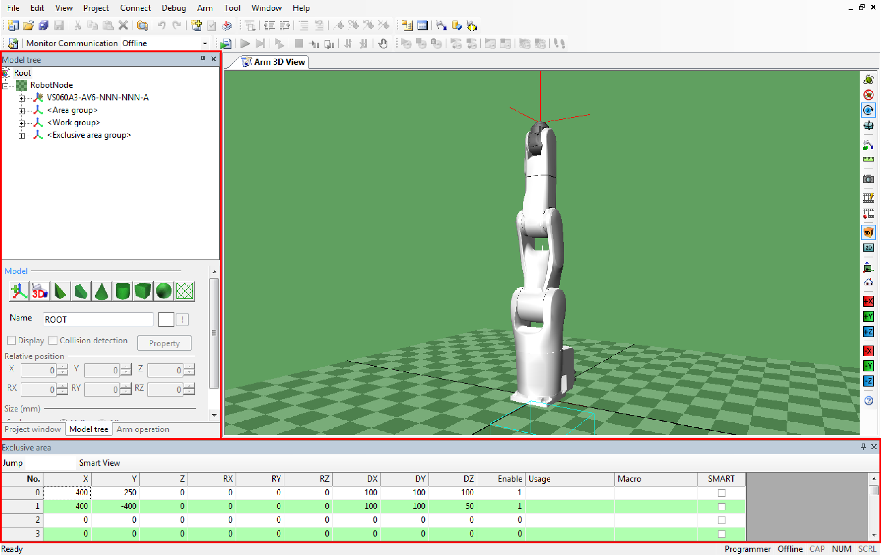881x555 pixels.
Task: Enable the Display checkbox
Action: click(12, 340)
